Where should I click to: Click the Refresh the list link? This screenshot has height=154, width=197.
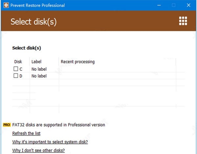26,133
